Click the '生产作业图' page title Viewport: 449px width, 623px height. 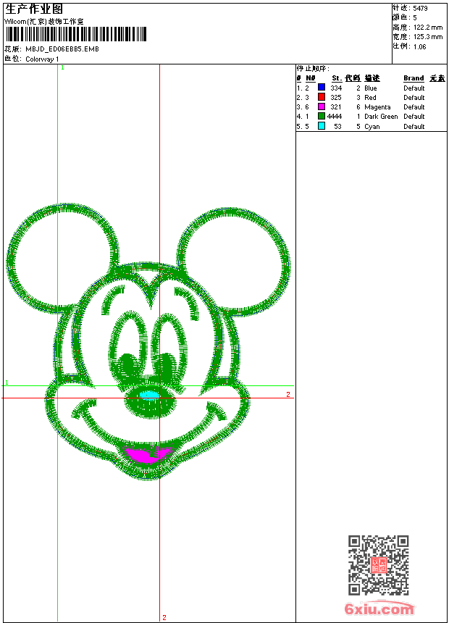34,9
